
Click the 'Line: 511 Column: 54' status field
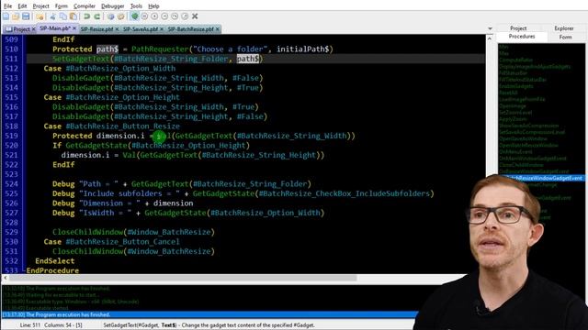(51, 325)
